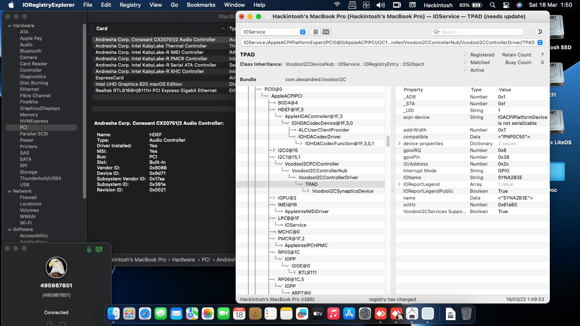Open System Settings from the Dock
580x326 pixels.
(x=365, y=314)
